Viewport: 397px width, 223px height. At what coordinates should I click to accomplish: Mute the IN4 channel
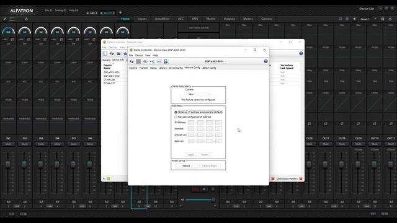point(57,144)
